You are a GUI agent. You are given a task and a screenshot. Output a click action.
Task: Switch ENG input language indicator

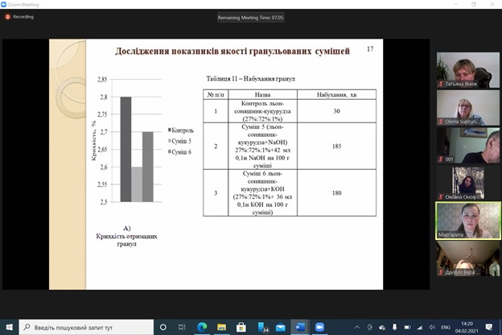point(446,327)
